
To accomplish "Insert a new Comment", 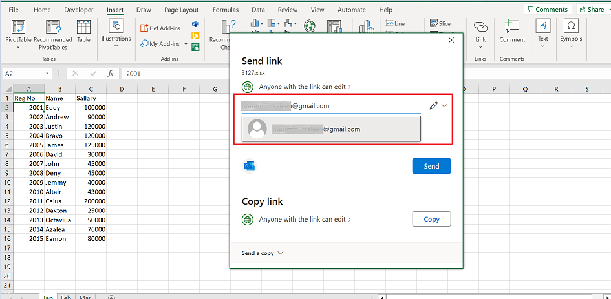I will click(512, 31).
